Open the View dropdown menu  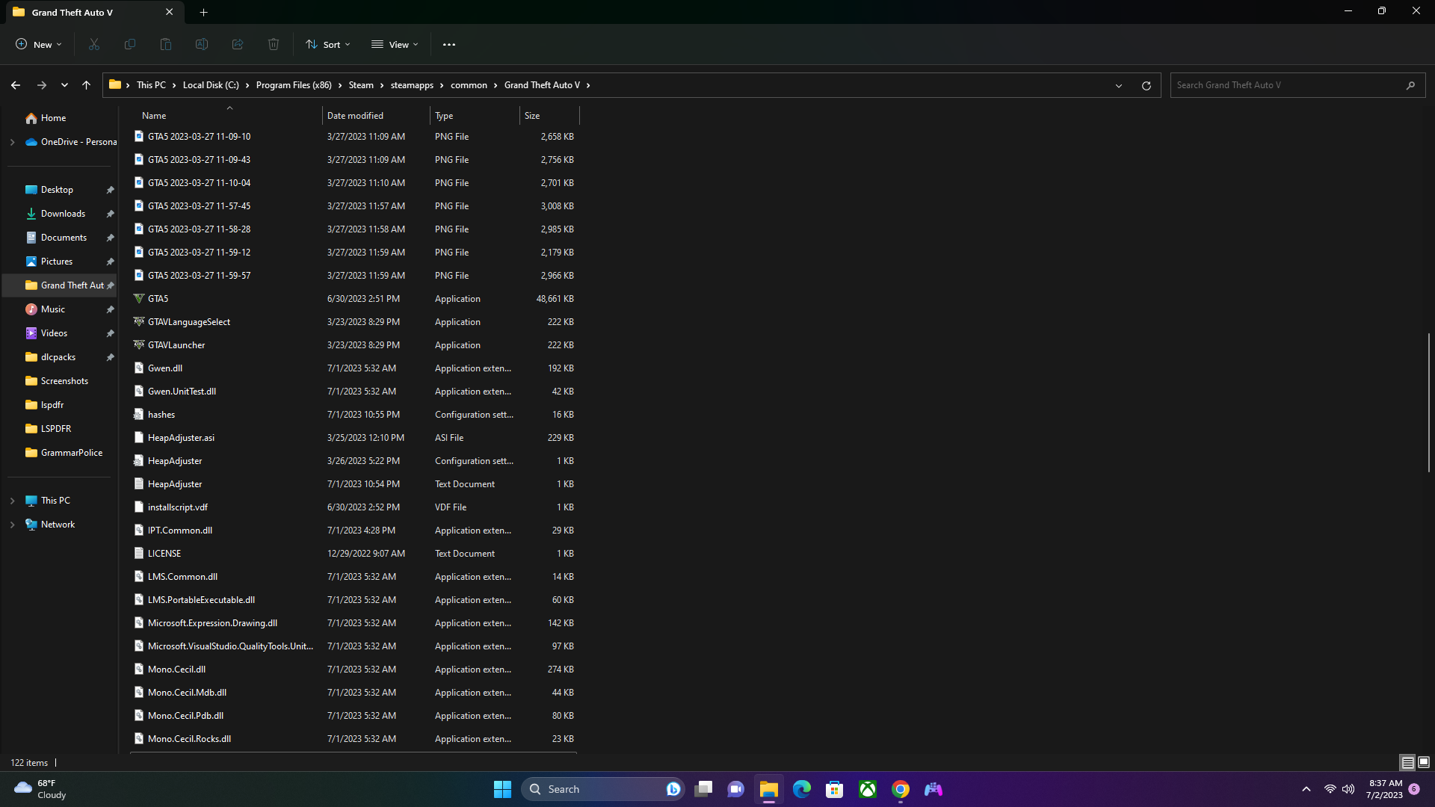[x=395, y=45]
